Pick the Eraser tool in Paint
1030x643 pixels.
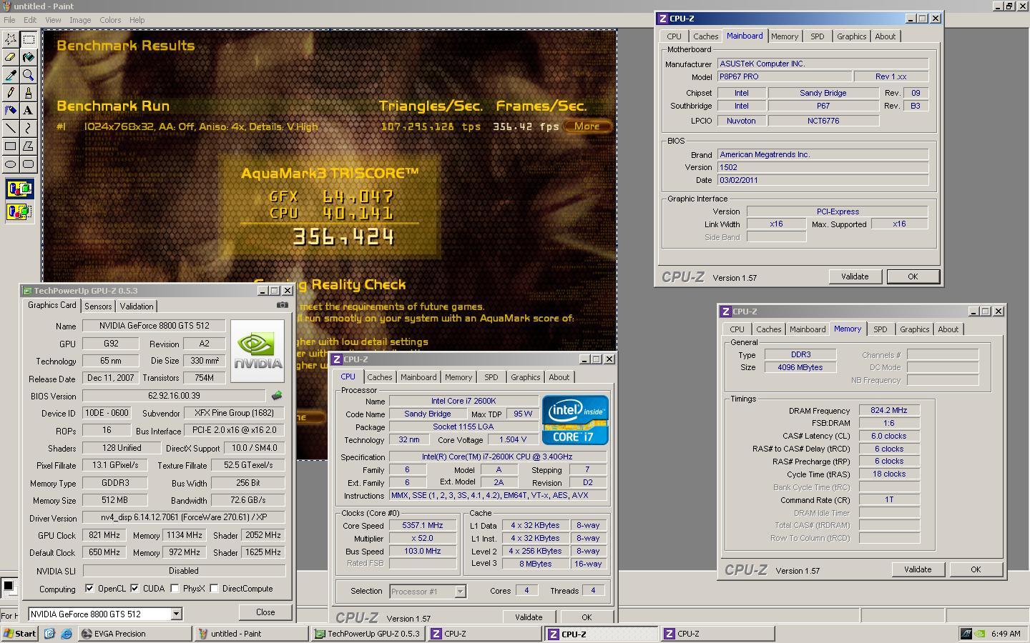pos(11,57)
